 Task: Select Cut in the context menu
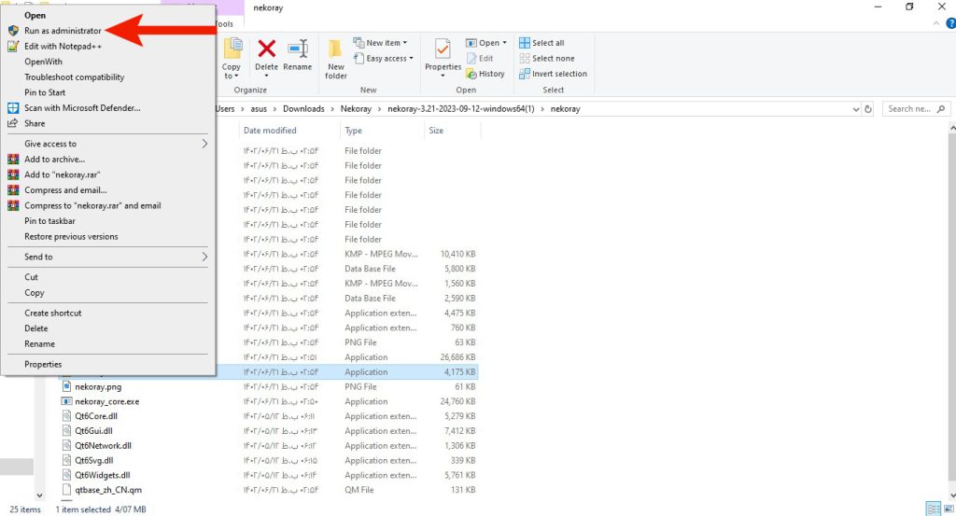pos(31,277)
